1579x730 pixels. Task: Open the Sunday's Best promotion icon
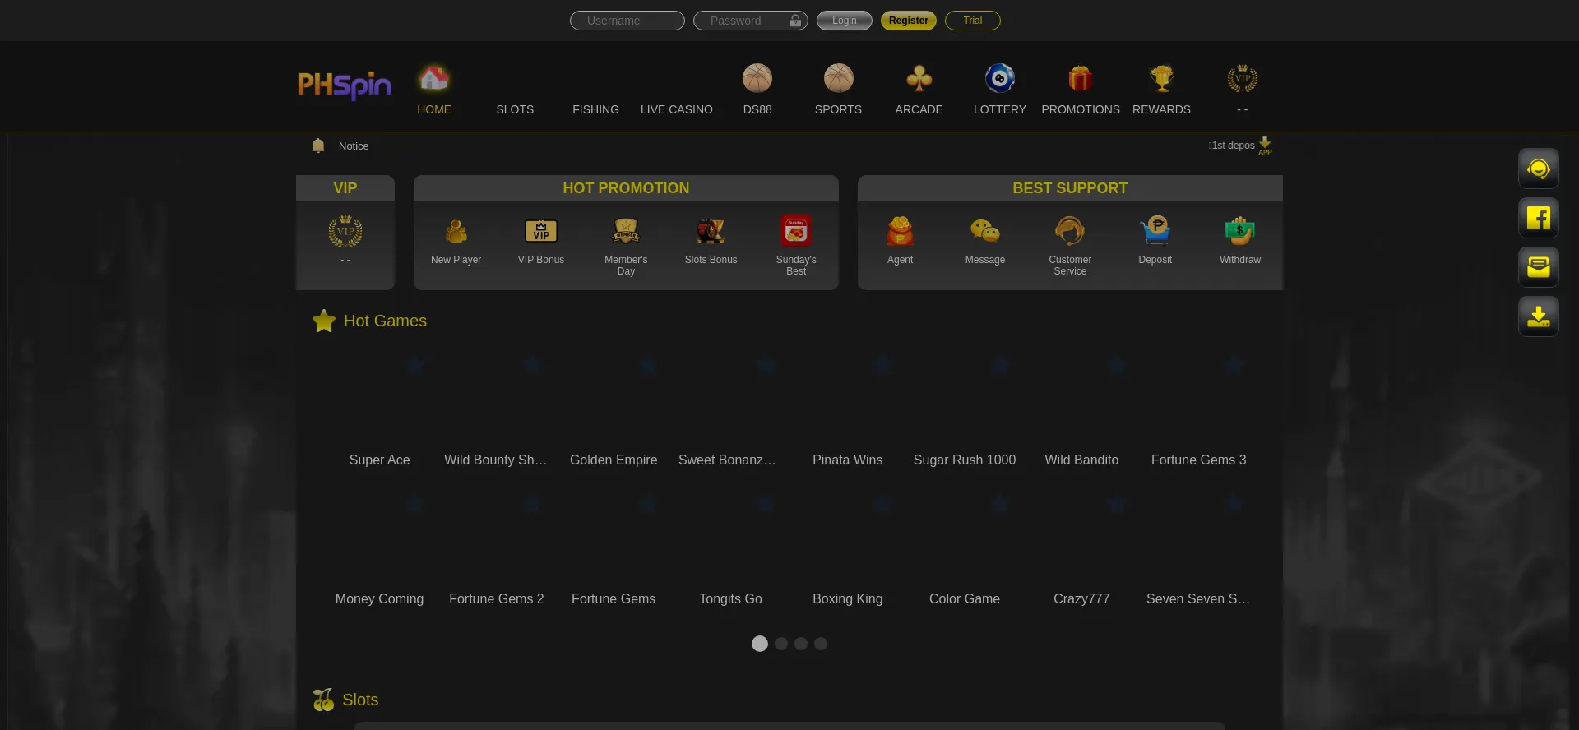[796, 232]
